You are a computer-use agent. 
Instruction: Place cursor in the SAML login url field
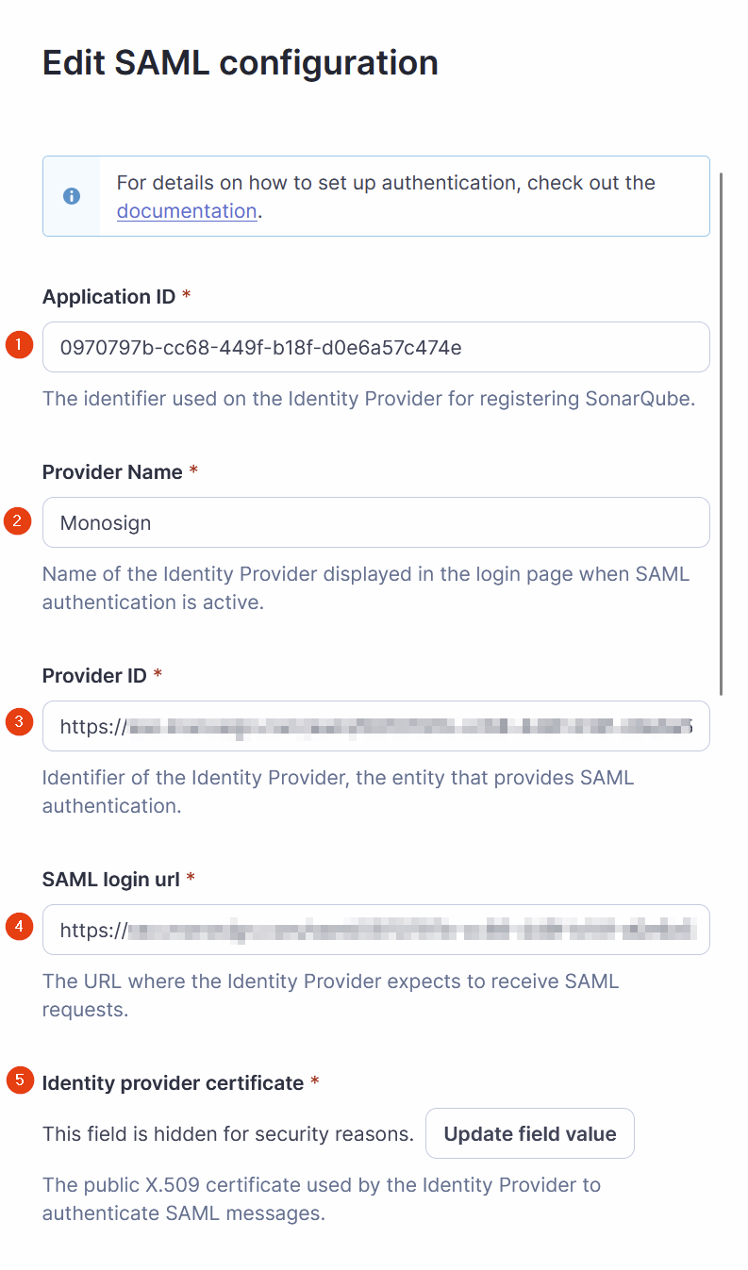pyautogui.click(x=375, y=930)
